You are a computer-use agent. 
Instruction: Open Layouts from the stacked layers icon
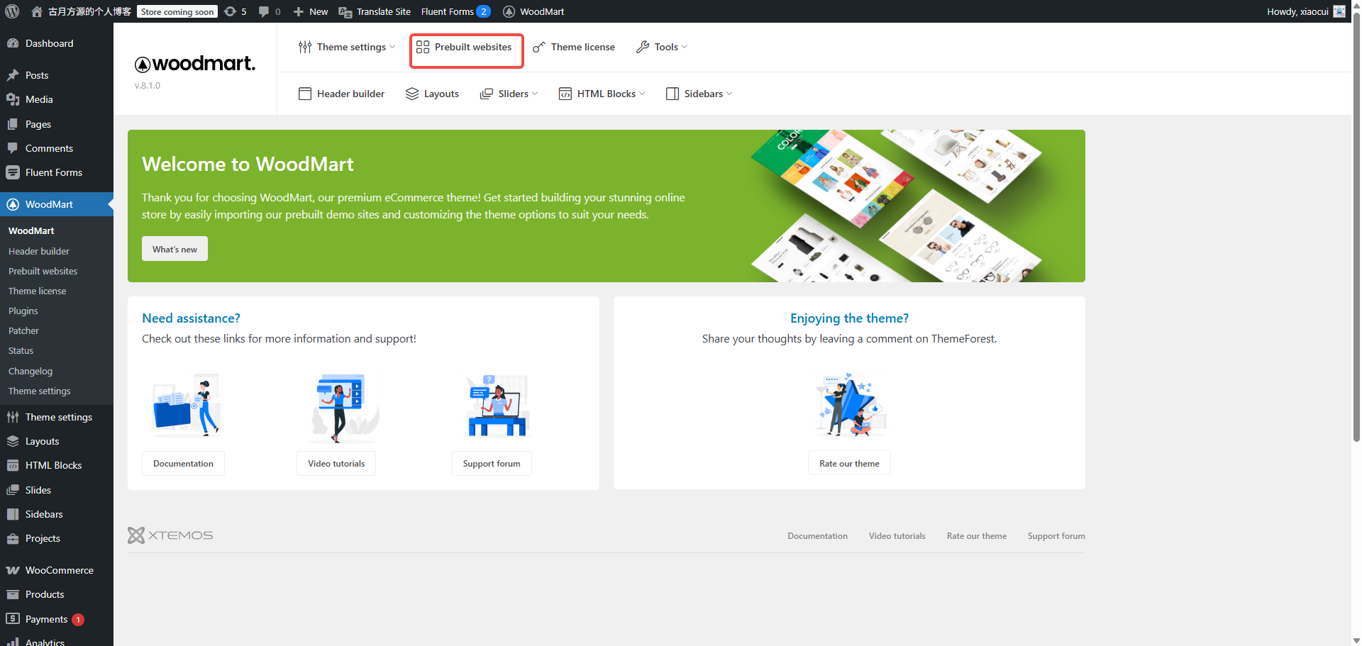point(412,94)
